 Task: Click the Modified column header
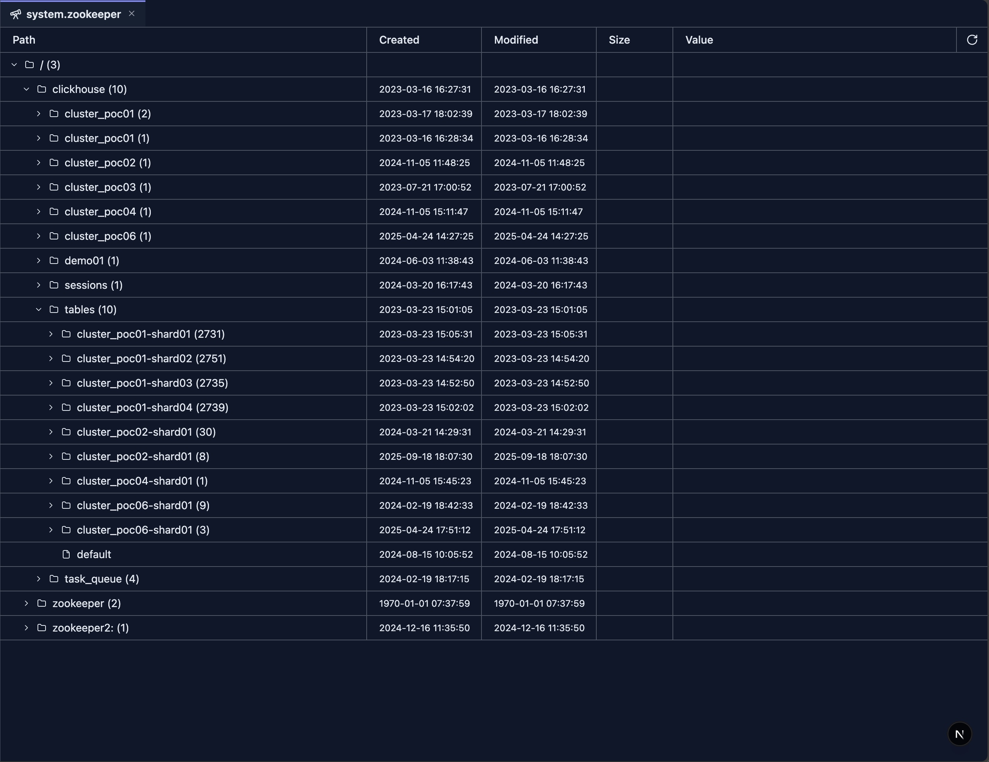516,40
